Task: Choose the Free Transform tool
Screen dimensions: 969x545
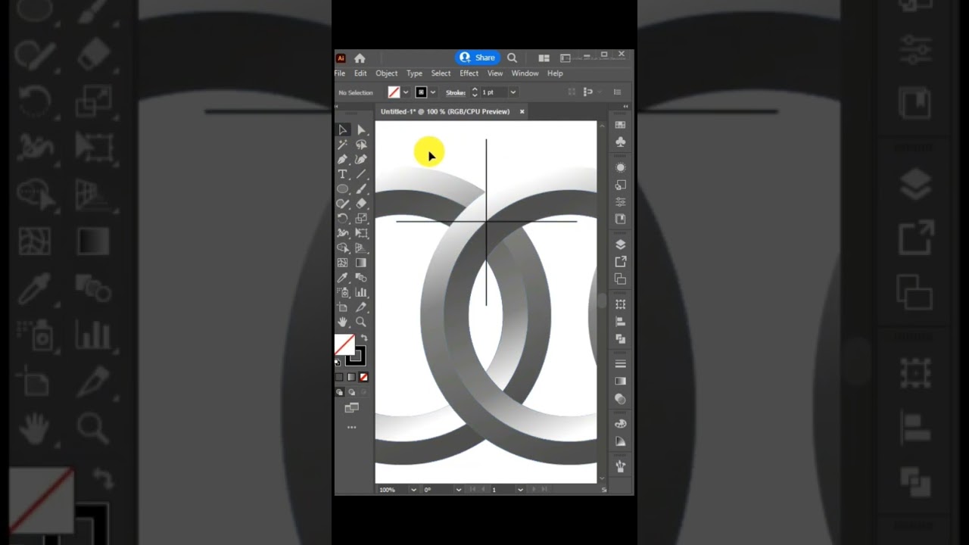Action: (x=361, y=233)
